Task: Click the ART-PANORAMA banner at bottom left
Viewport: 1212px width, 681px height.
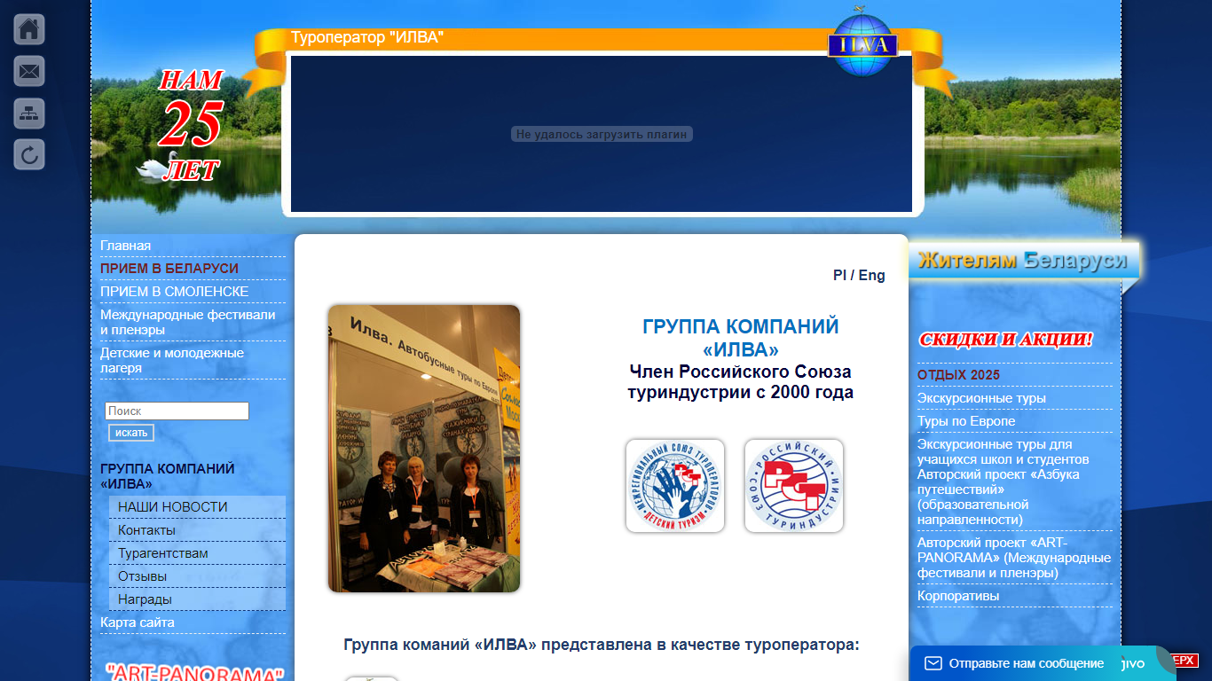Action: [x=194, y=673]
